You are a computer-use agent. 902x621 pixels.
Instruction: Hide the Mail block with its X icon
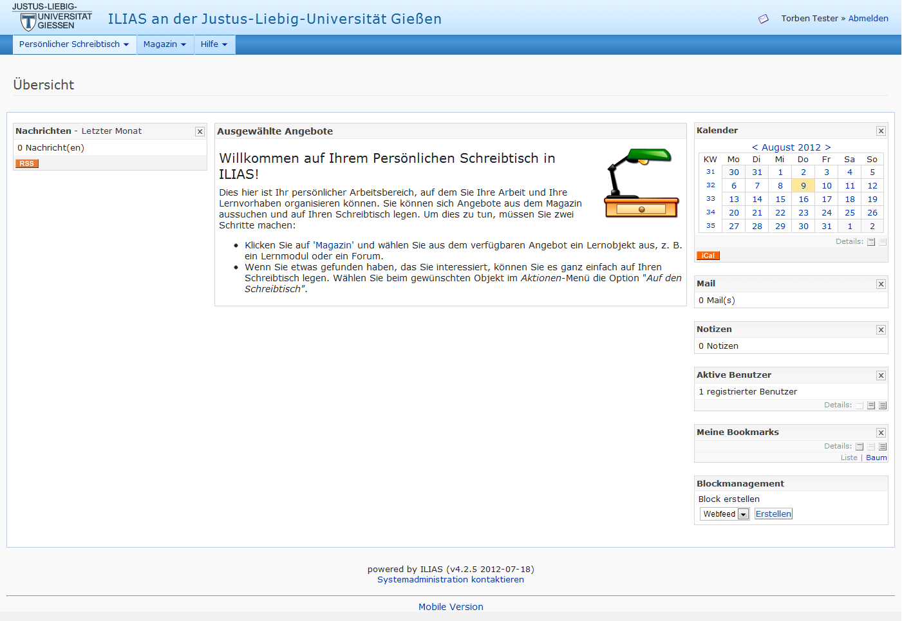click(x=881, y=284)
